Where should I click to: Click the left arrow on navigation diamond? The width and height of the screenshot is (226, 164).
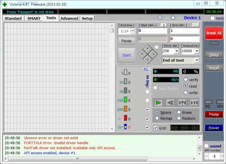142,54
